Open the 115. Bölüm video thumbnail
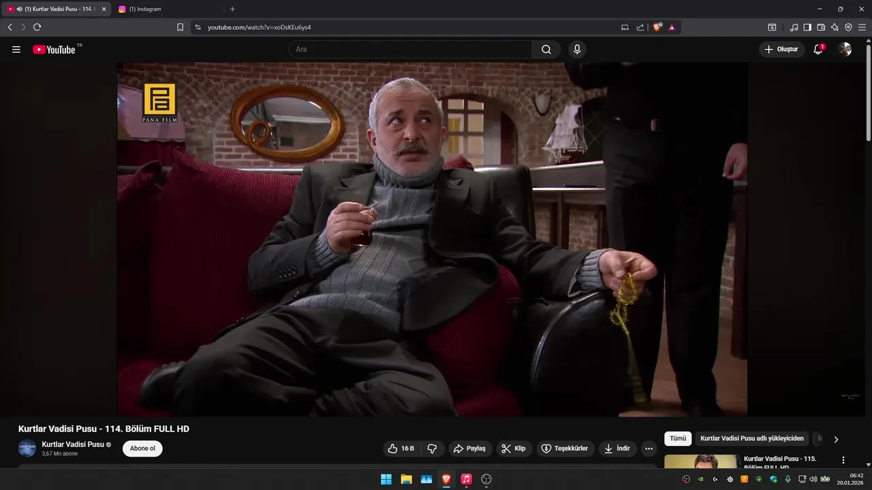872x490 pixels. click(701, 461)
